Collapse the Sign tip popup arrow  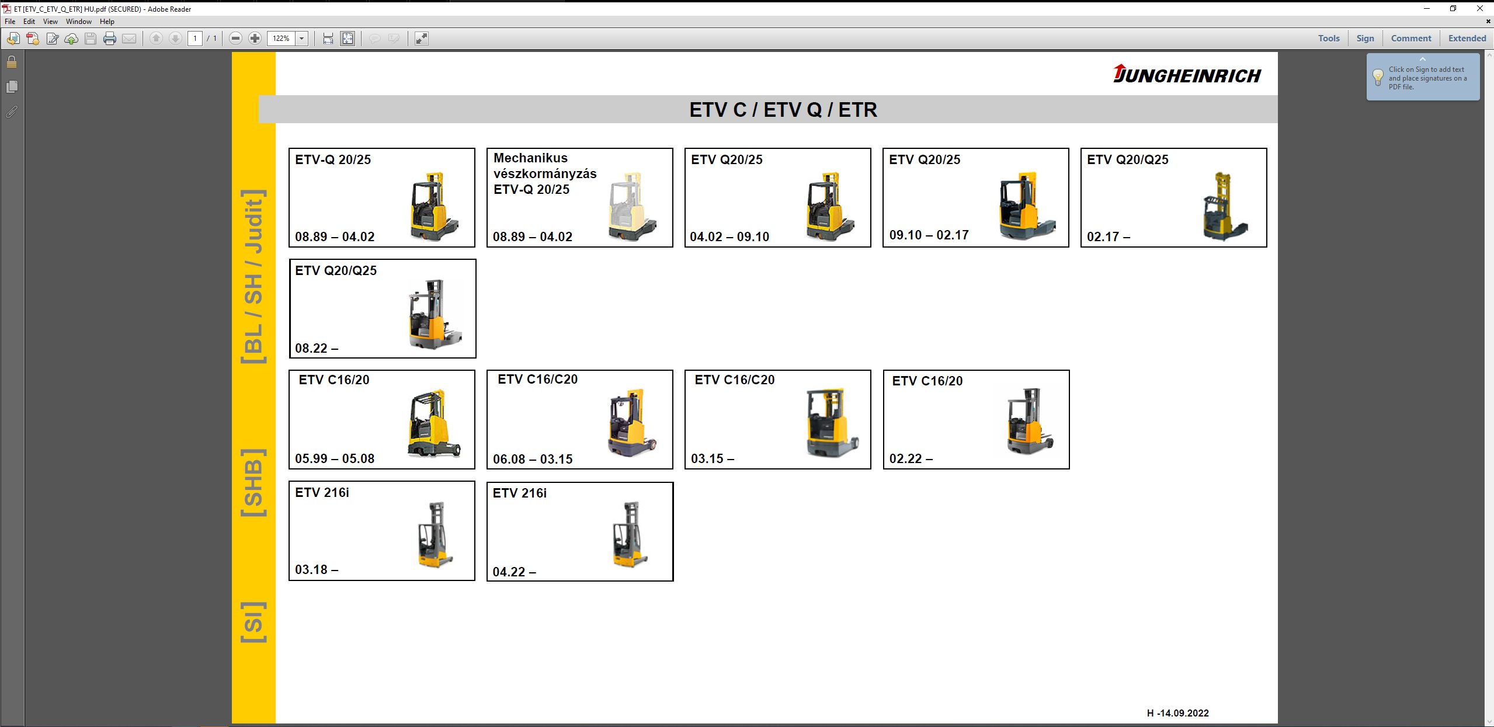(x=1423, y=59)
